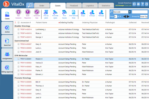Click the UnAssign user icon
Viewport: 149px width, 99px height.
coord(92,12)
